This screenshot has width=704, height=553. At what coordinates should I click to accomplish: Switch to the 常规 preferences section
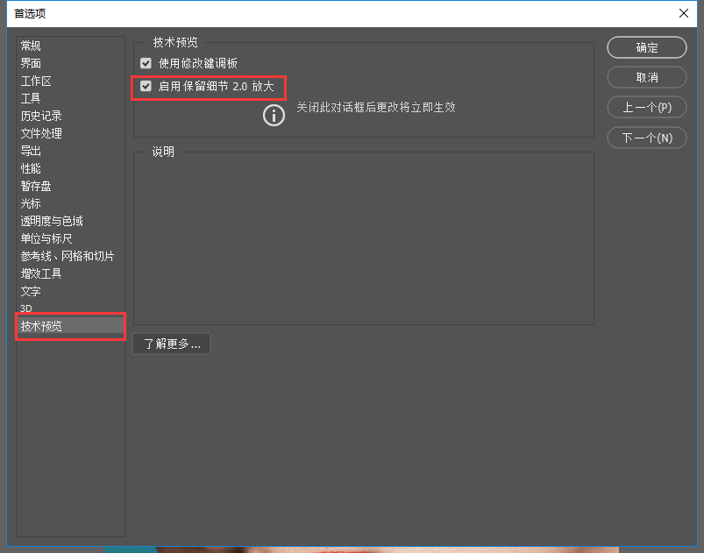pos(31,46)
